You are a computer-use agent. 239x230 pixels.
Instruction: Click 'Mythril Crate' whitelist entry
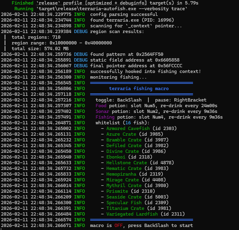(x=124, y=186)
